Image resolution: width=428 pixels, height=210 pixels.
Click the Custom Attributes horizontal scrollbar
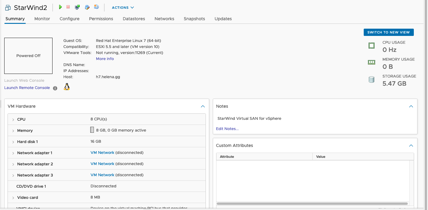312,204
